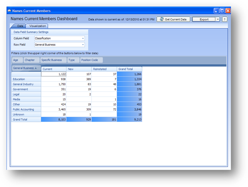Viewport: 248px width, 187px height.
Task: Select the Legal row label
Action: coord(26,94)
